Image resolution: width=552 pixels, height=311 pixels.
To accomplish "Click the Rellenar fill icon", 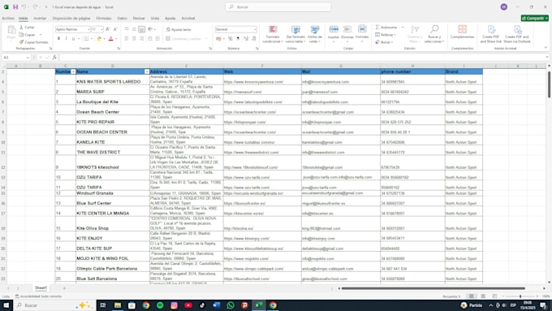I will 377,35.
